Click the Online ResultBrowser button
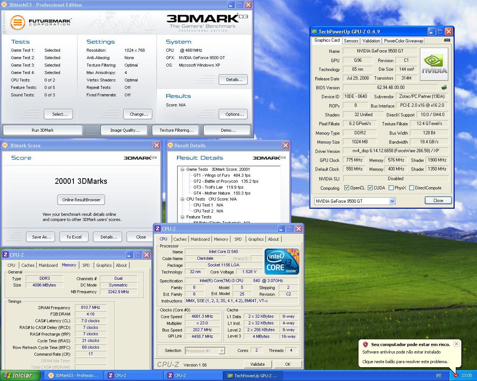 tap(81, 200)
